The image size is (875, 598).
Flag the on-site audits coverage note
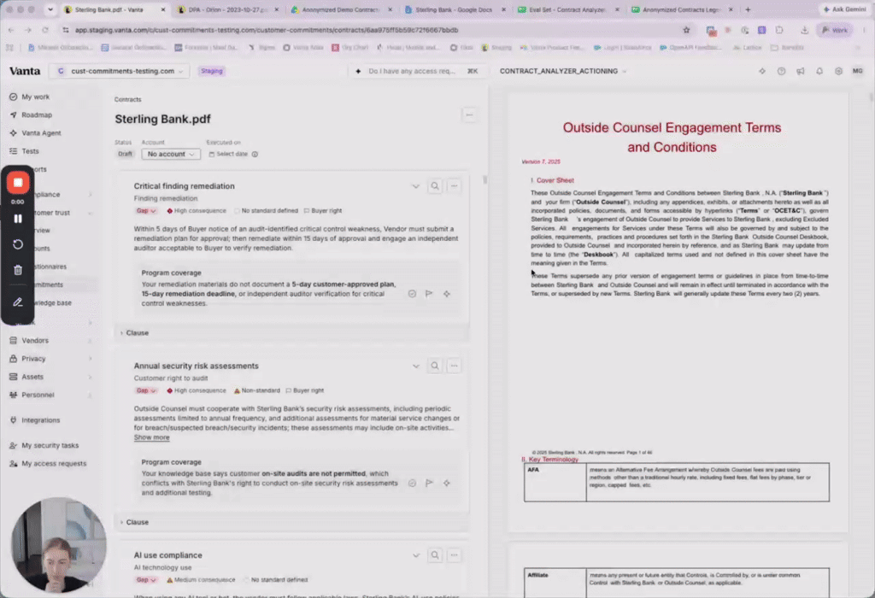pos(429,483)
